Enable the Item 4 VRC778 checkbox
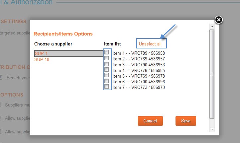The height and width of the screenshot is (143, 240). pyautogui.click(x=107, y=70)
